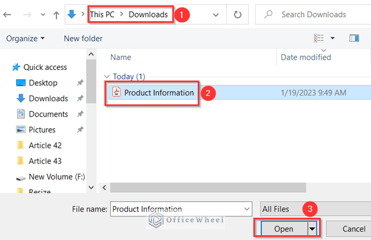
Task: Click the sidebar scroll down arrow
Action: [91, 188]
